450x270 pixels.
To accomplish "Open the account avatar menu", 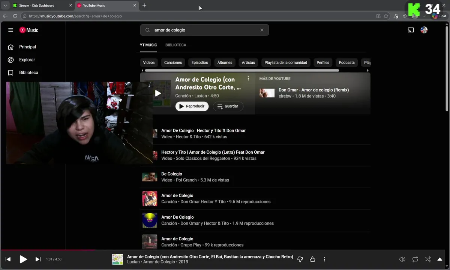I will pos(424,30).
